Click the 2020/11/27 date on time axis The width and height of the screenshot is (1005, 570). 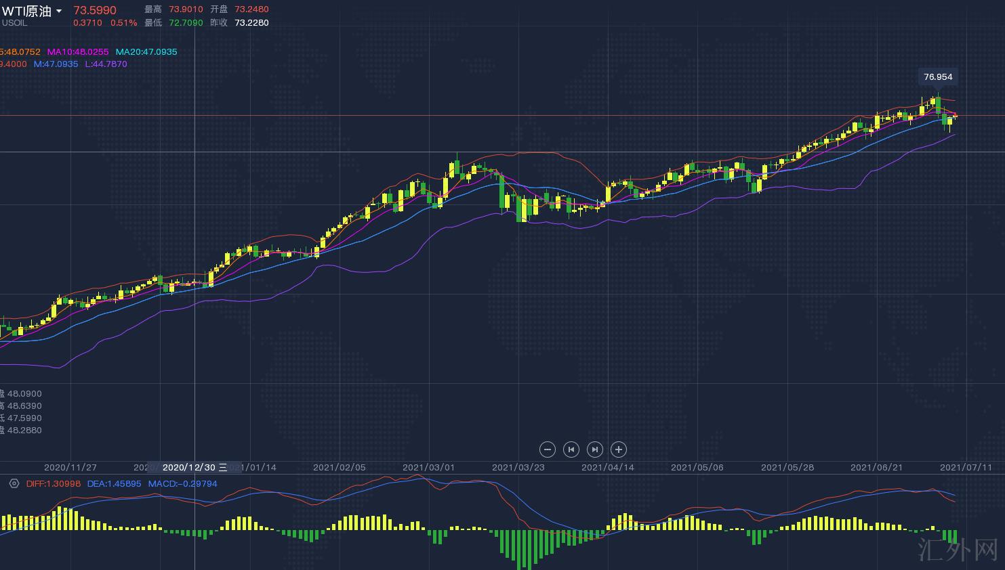(x=70, y=467)
